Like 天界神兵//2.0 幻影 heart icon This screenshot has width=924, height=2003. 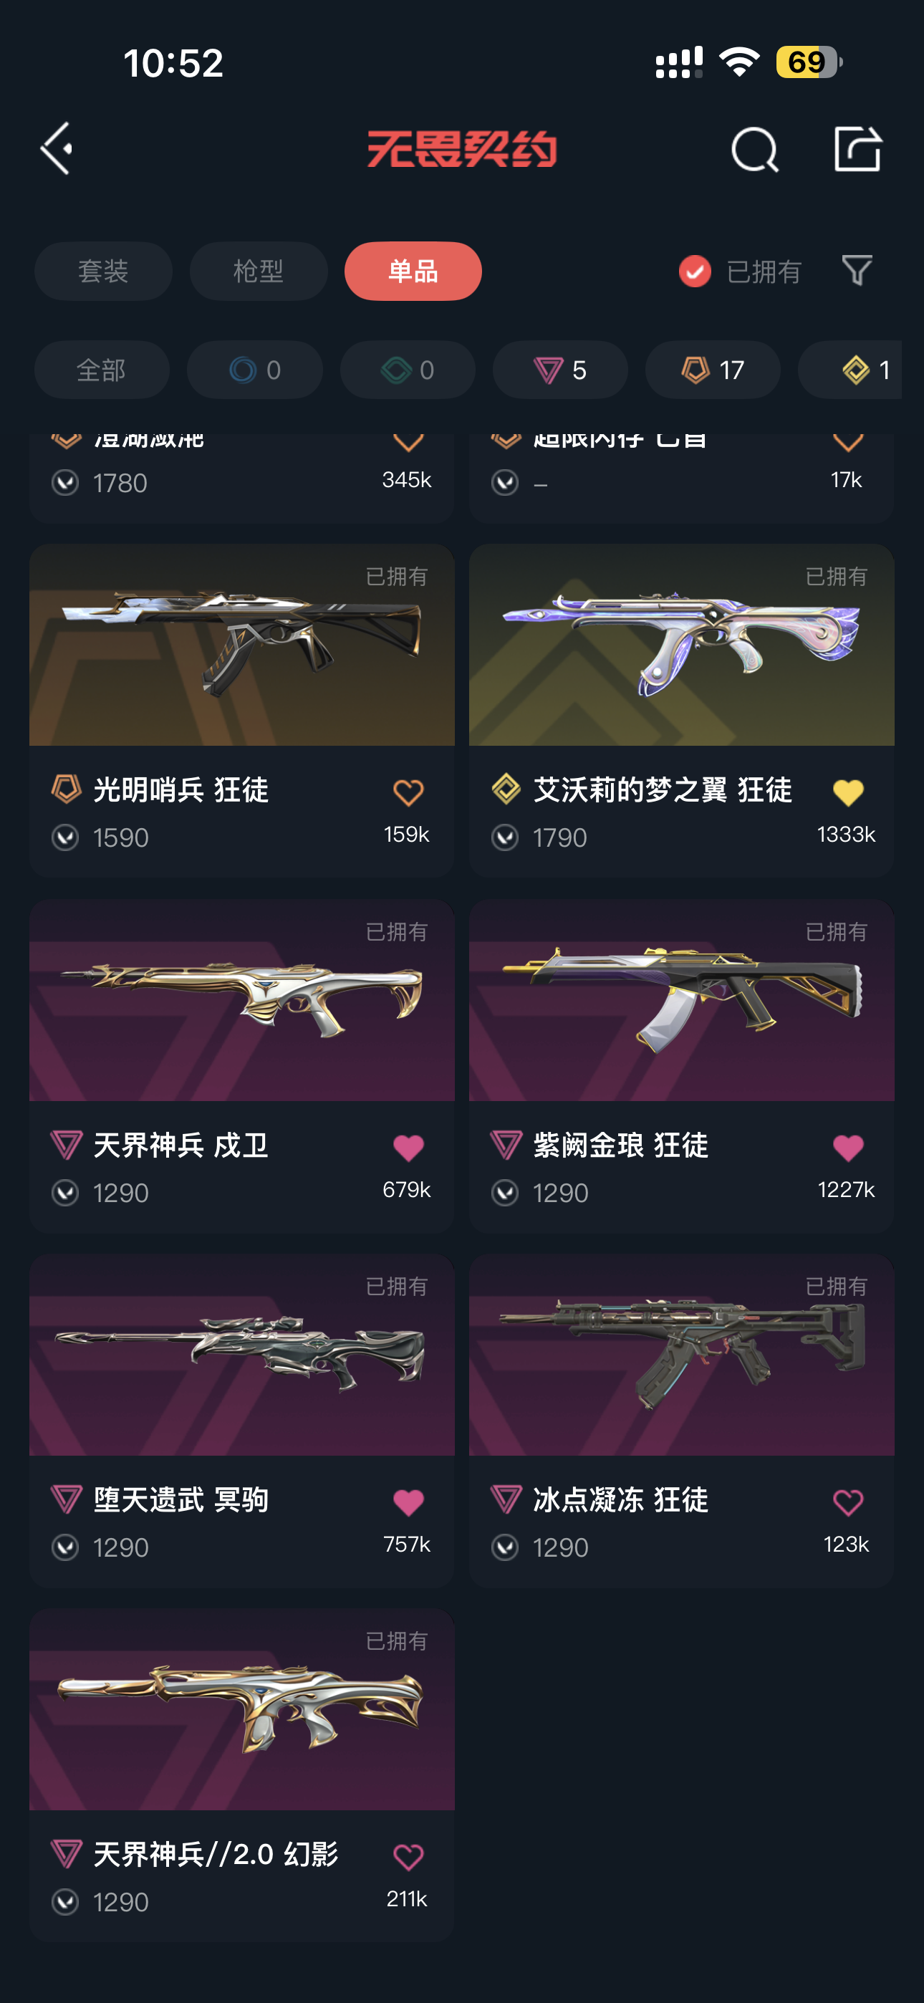[408, 1857]
